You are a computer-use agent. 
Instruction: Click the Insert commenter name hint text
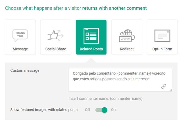(x=106, y=99)
